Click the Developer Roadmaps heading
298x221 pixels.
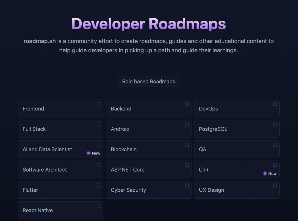pos(149,24)
